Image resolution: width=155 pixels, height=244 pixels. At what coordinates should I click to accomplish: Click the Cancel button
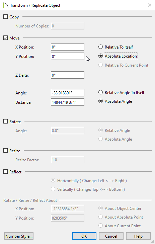[x=111, y=236]
